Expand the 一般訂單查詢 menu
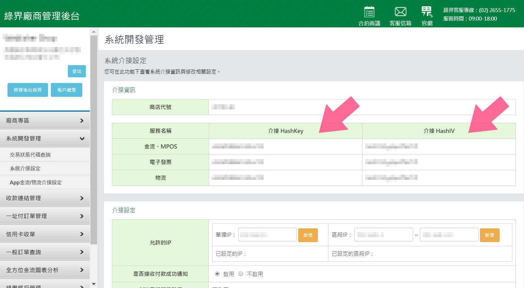This screenshot has width=524, height=288. pos(45,252)
